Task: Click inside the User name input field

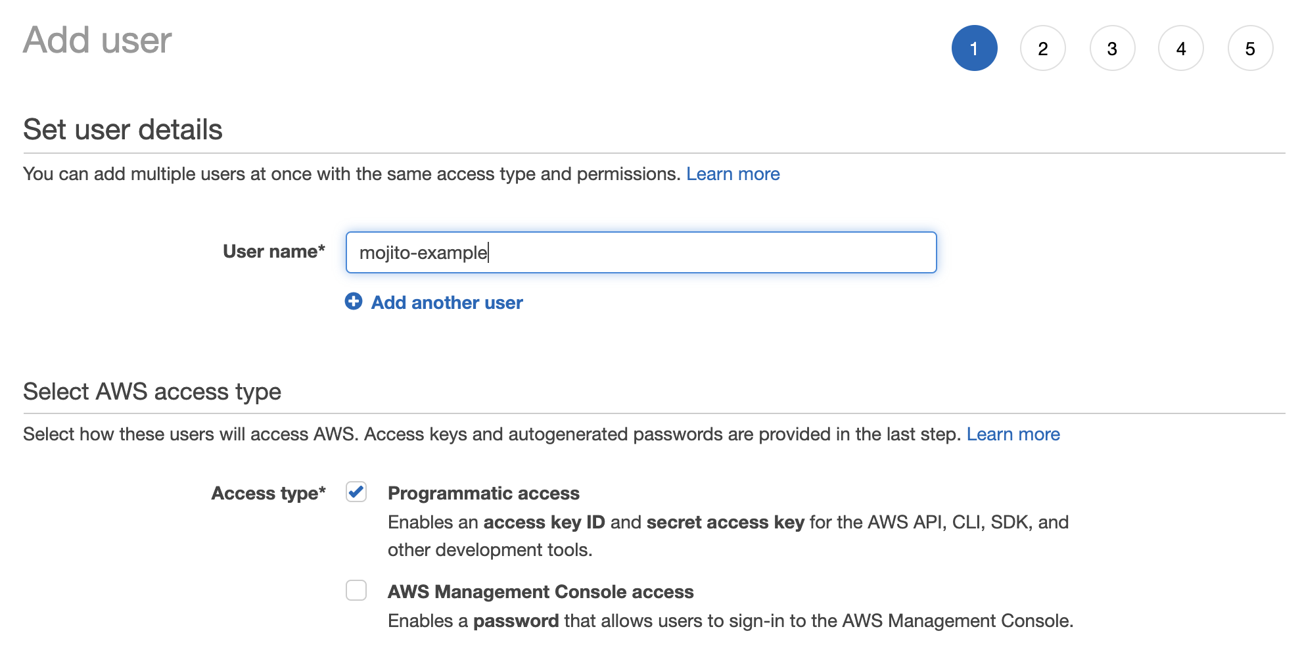Action: pyautogui.click(x=641, y=252)
